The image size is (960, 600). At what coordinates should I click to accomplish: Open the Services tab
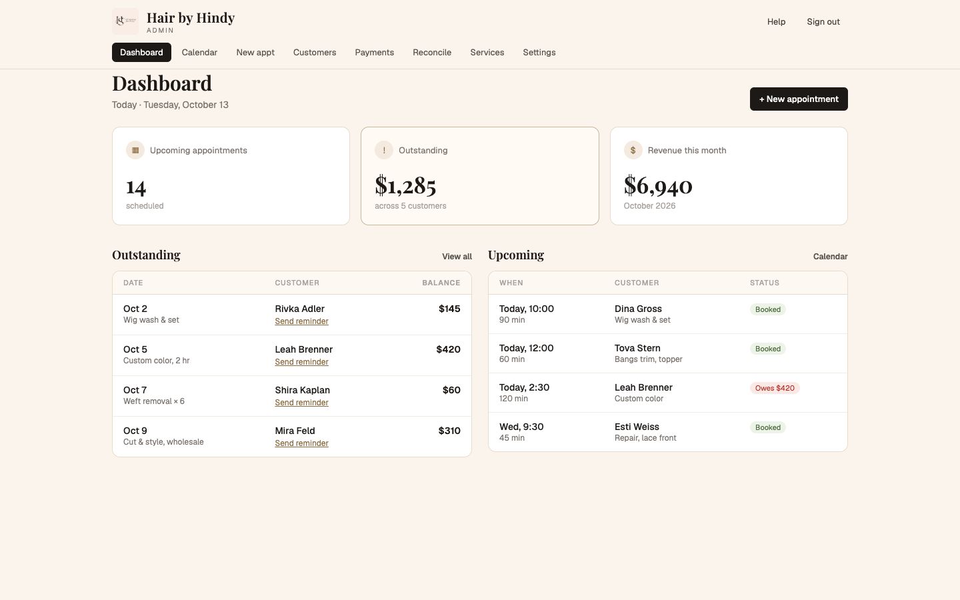[x=487, y=52]
